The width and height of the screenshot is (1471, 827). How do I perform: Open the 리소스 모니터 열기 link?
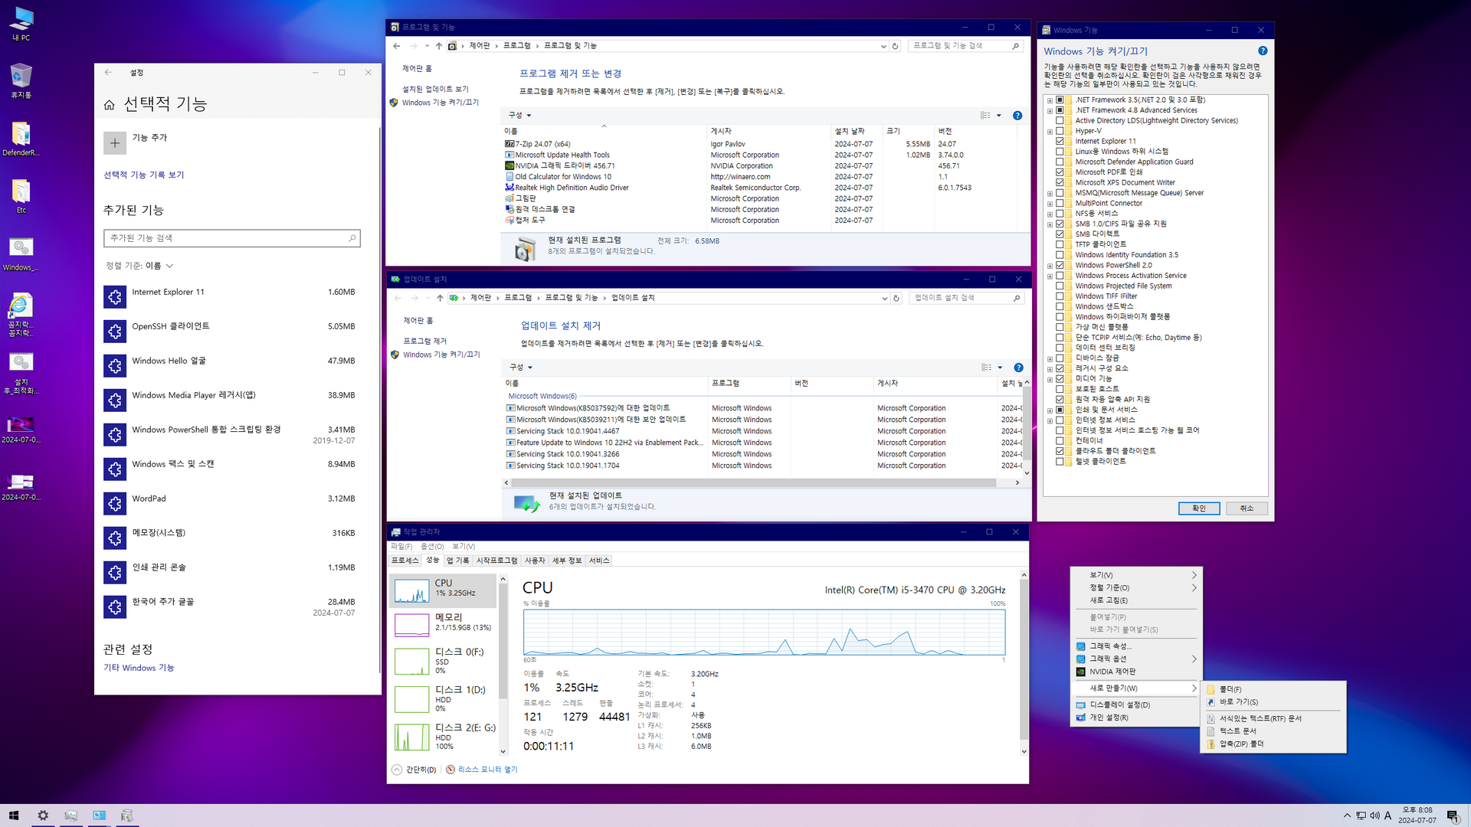pos(487,770)
